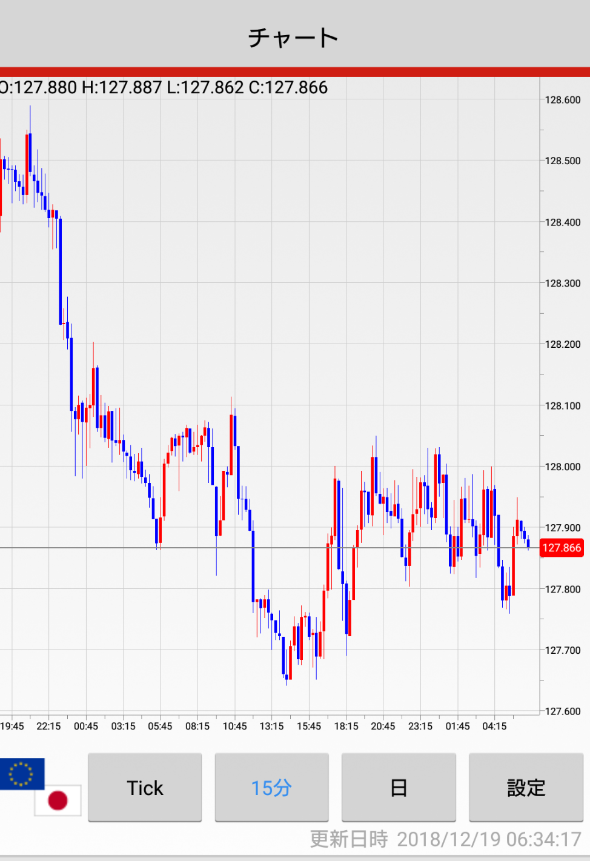Click the 127.700 price axis label

tap(562, 650)
